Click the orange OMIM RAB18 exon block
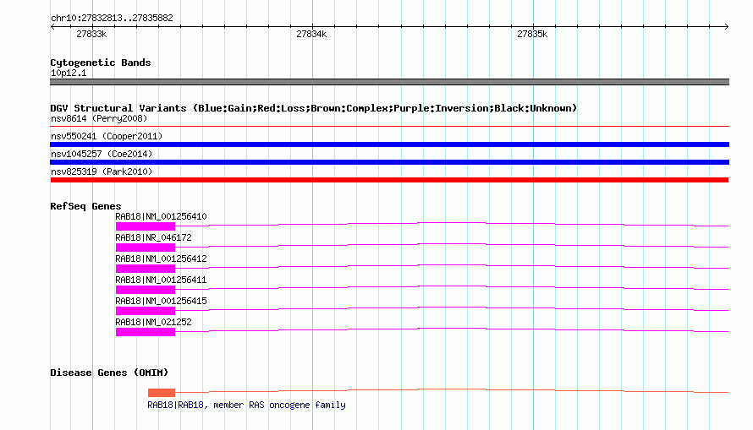 click(x=162, y=393)
